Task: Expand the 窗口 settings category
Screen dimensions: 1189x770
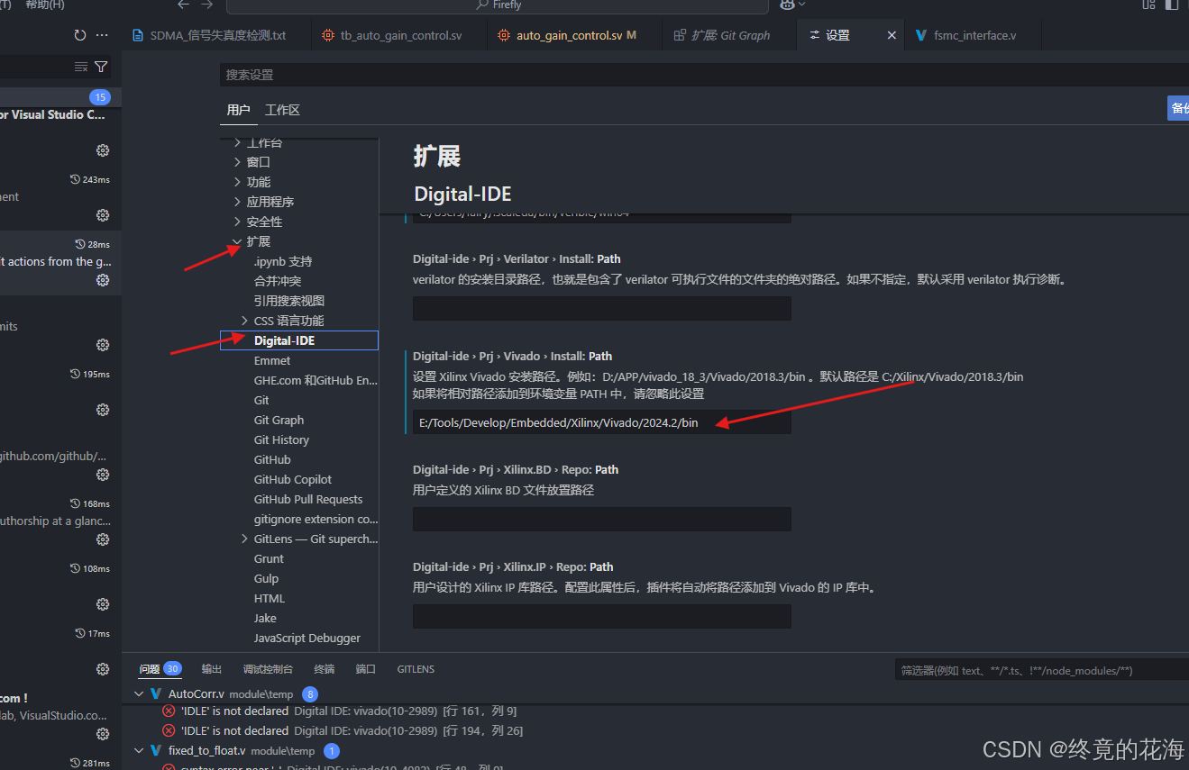Action: pos(237,162)
